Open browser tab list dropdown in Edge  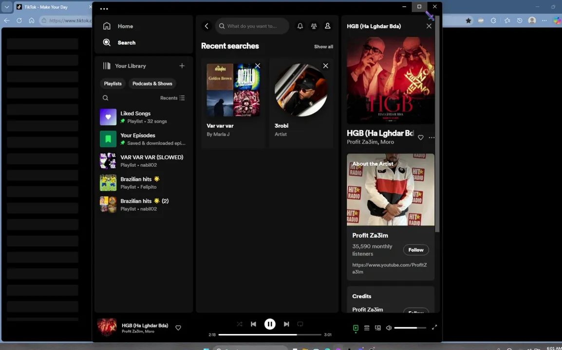(x=7, y=7)
